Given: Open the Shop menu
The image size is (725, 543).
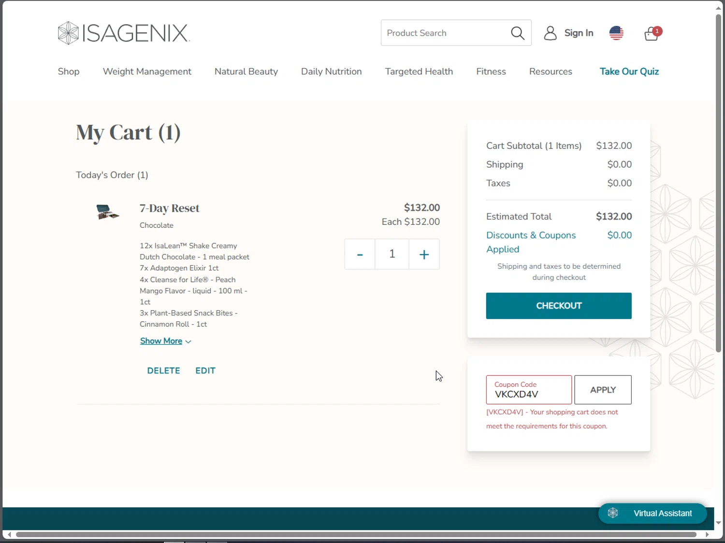Looking at the screenshot, I should [x=69, y=72].
